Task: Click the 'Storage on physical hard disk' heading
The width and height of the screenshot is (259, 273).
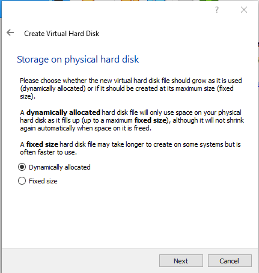Action: [x=78, y=60]
